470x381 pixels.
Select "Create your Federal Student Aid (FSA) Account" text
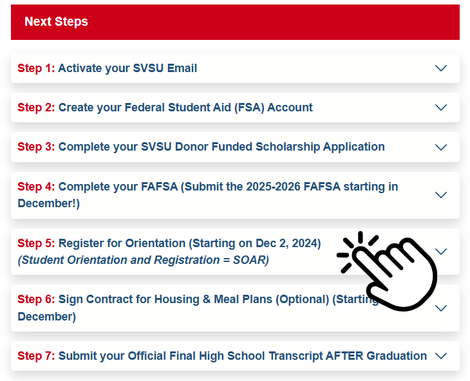pyautogui.click(x=185, y=107)
